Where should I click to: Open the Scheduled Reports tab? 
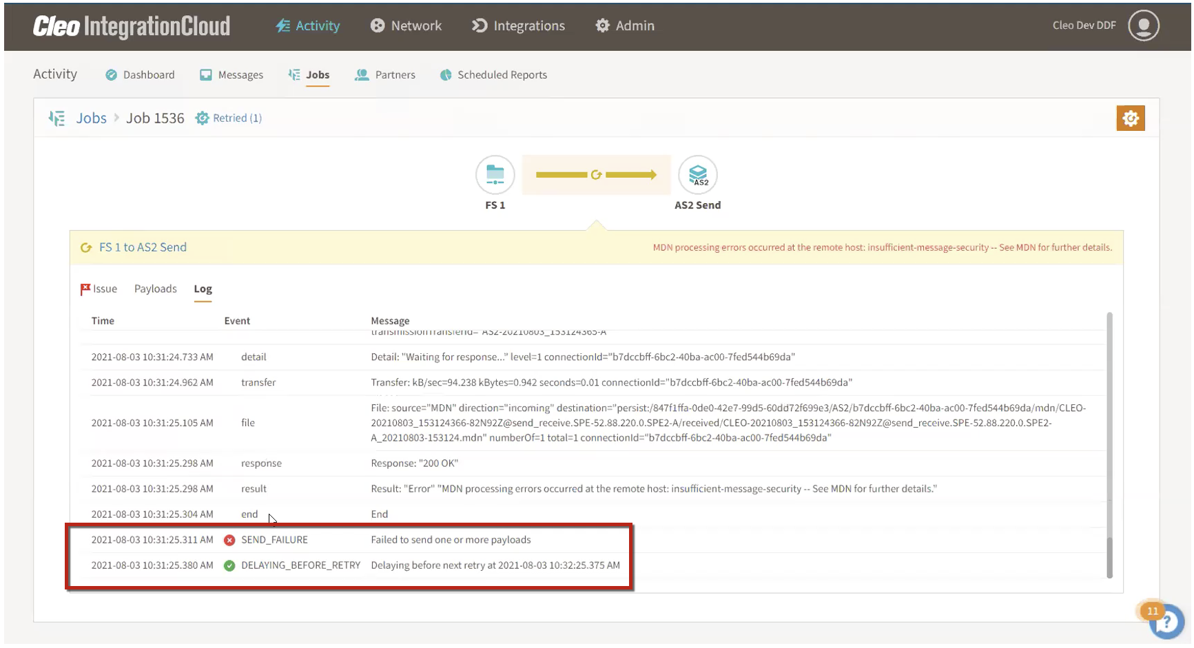[x=493, y=74]
